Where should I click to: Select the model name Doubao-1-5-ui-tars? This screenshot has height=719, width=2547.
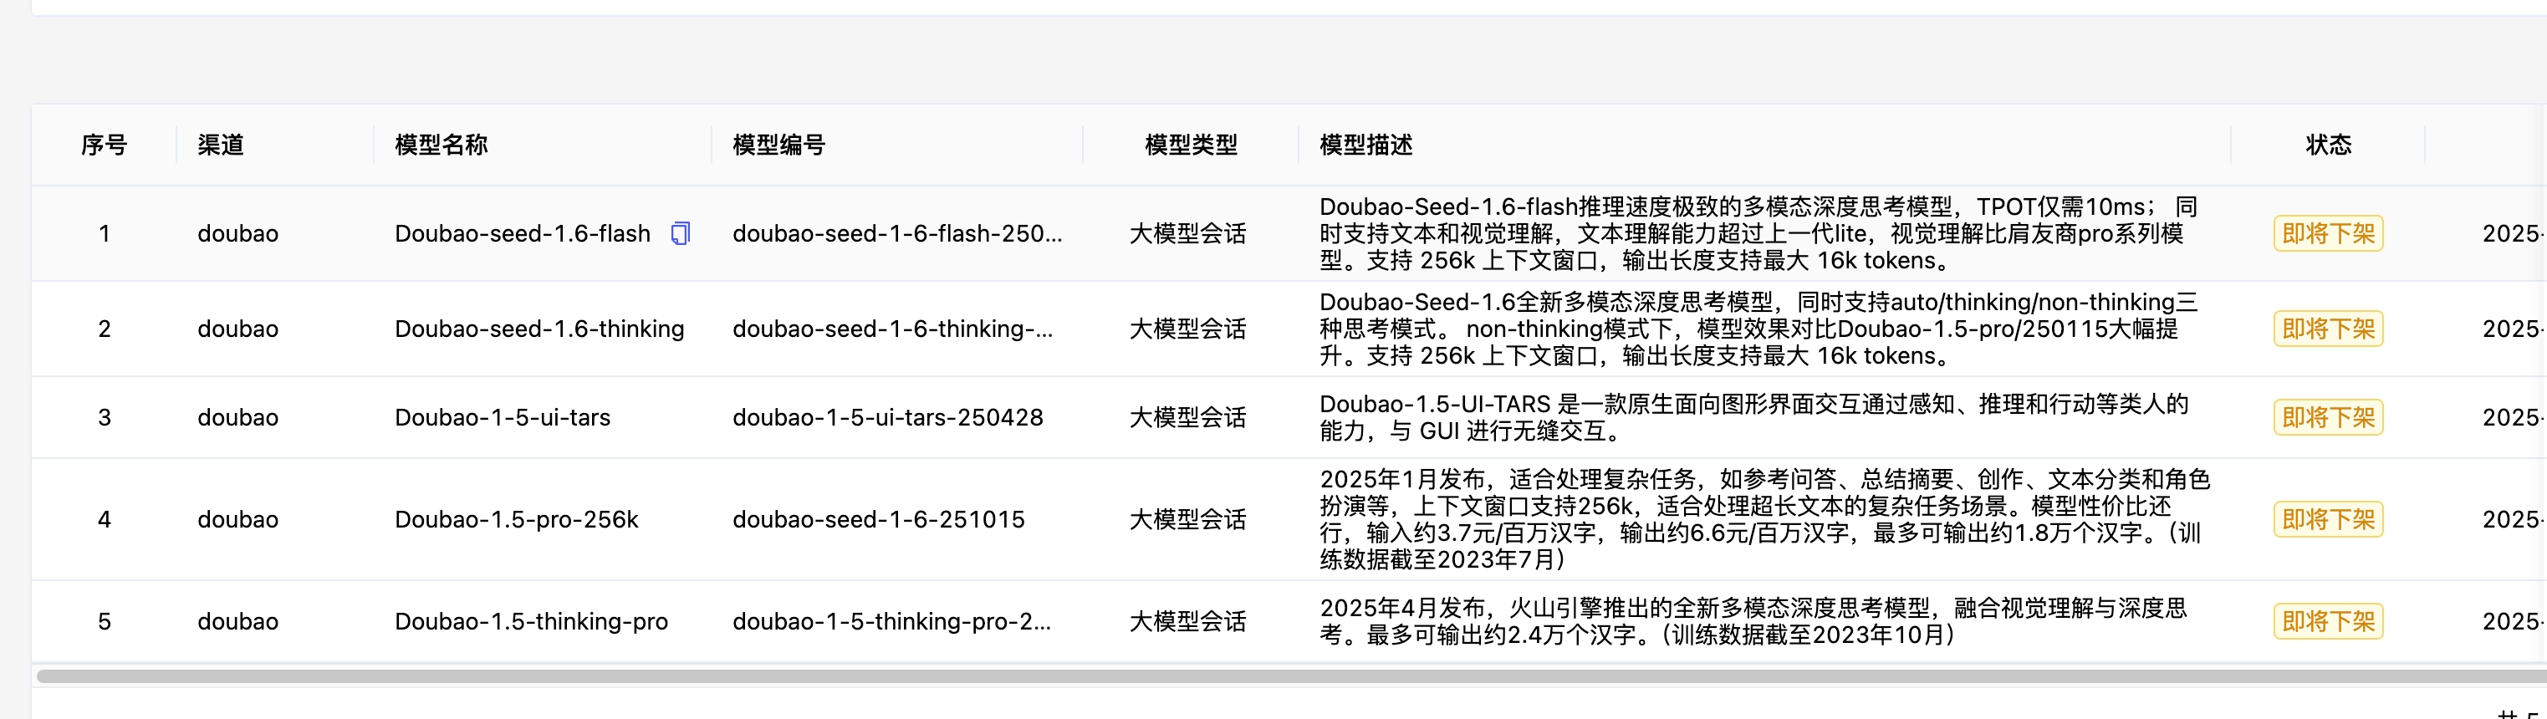[x=503, y=417]
